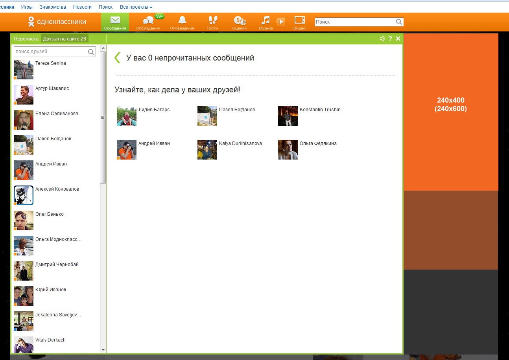Viewport: 509px width, 360px height.
Task: Click Tereze Senina's avatar thumbnail
Action: coord(24,70)
